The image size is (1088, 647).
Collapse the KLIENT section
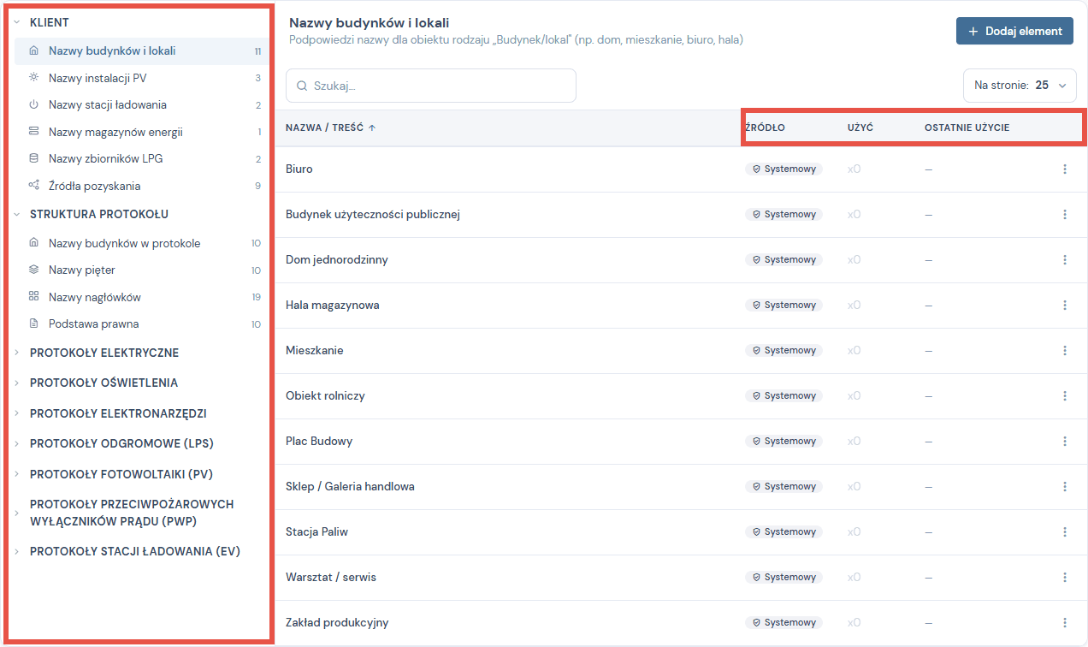point(16,22)
